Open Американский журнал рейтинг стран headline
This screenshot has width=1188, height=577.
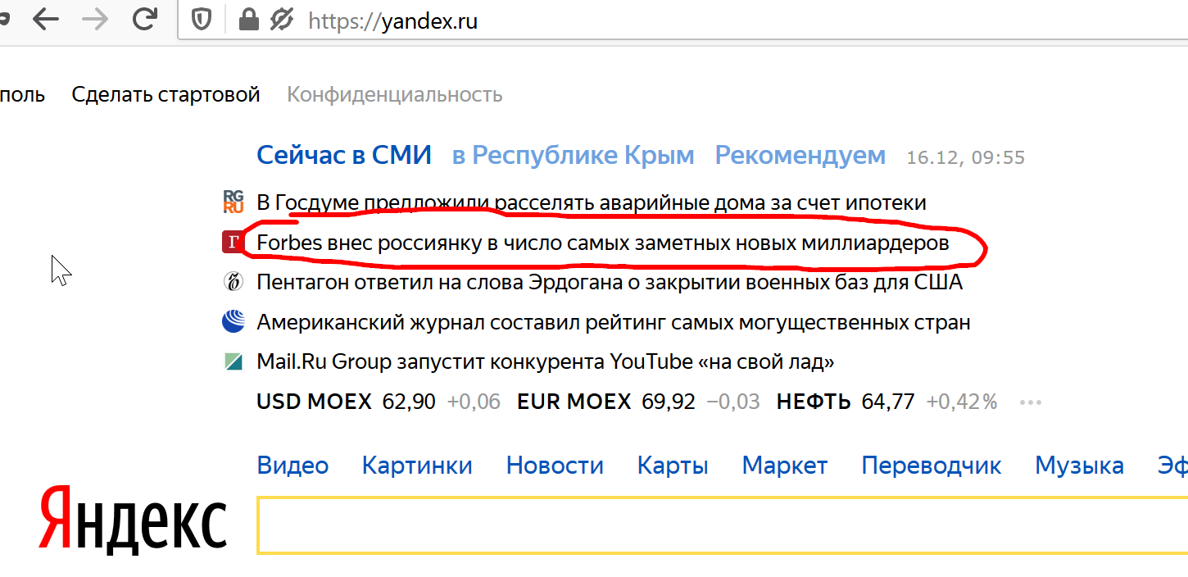coord(614,322)
